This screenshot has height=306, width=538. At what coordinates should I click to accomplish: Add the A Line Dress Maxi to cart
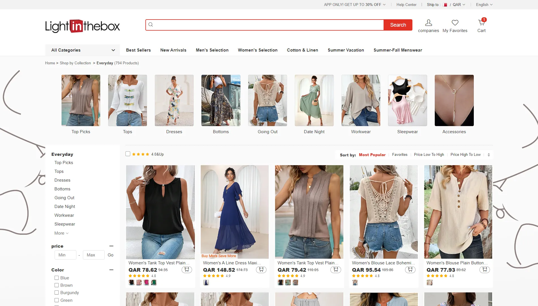point(261,270)
